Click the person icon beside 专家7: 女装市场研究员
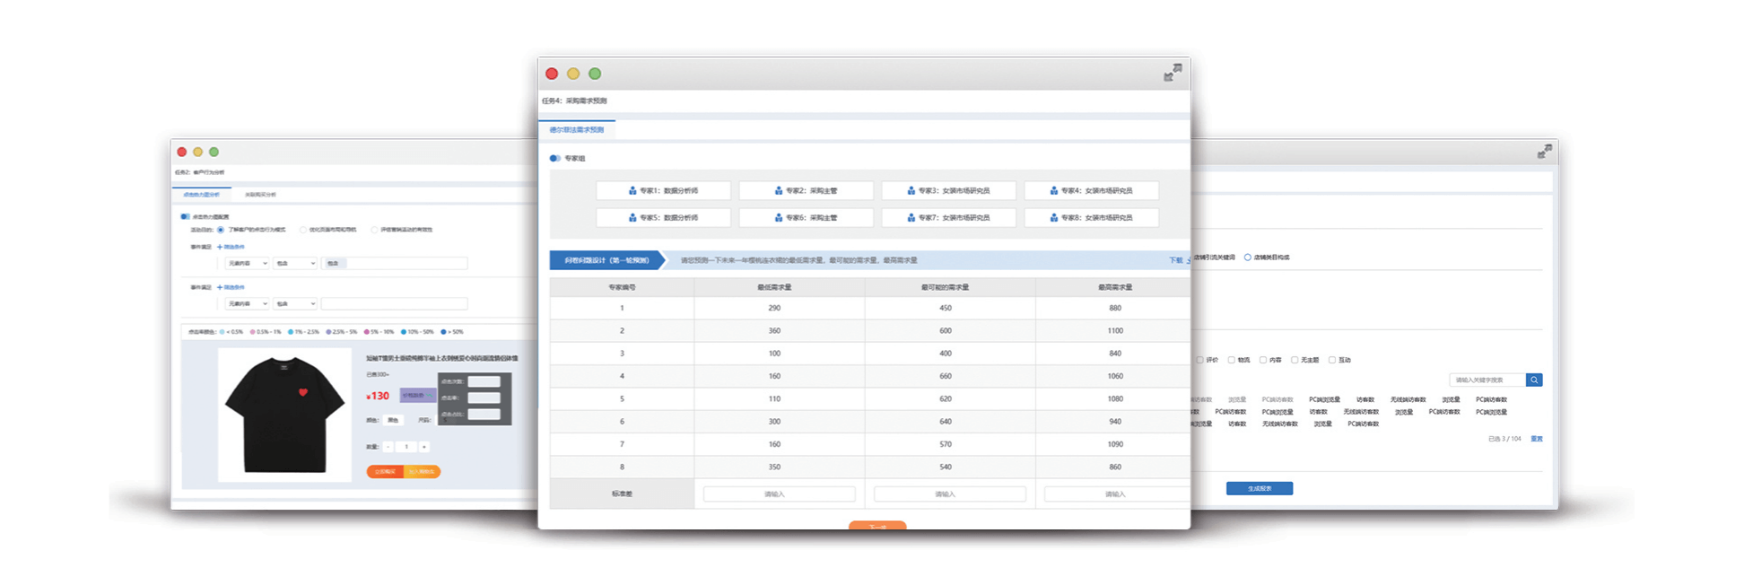 click(911, 218)
